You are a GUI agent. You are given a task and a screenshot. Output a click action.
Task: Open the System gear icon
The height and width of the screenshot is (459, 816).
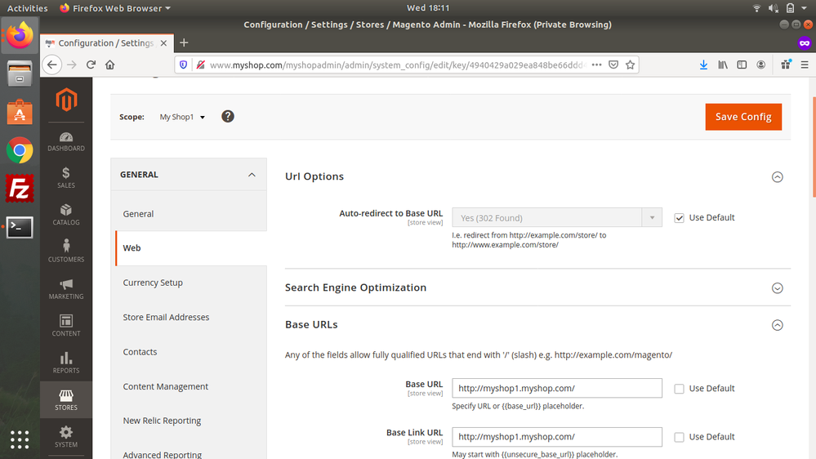(66, 436)
